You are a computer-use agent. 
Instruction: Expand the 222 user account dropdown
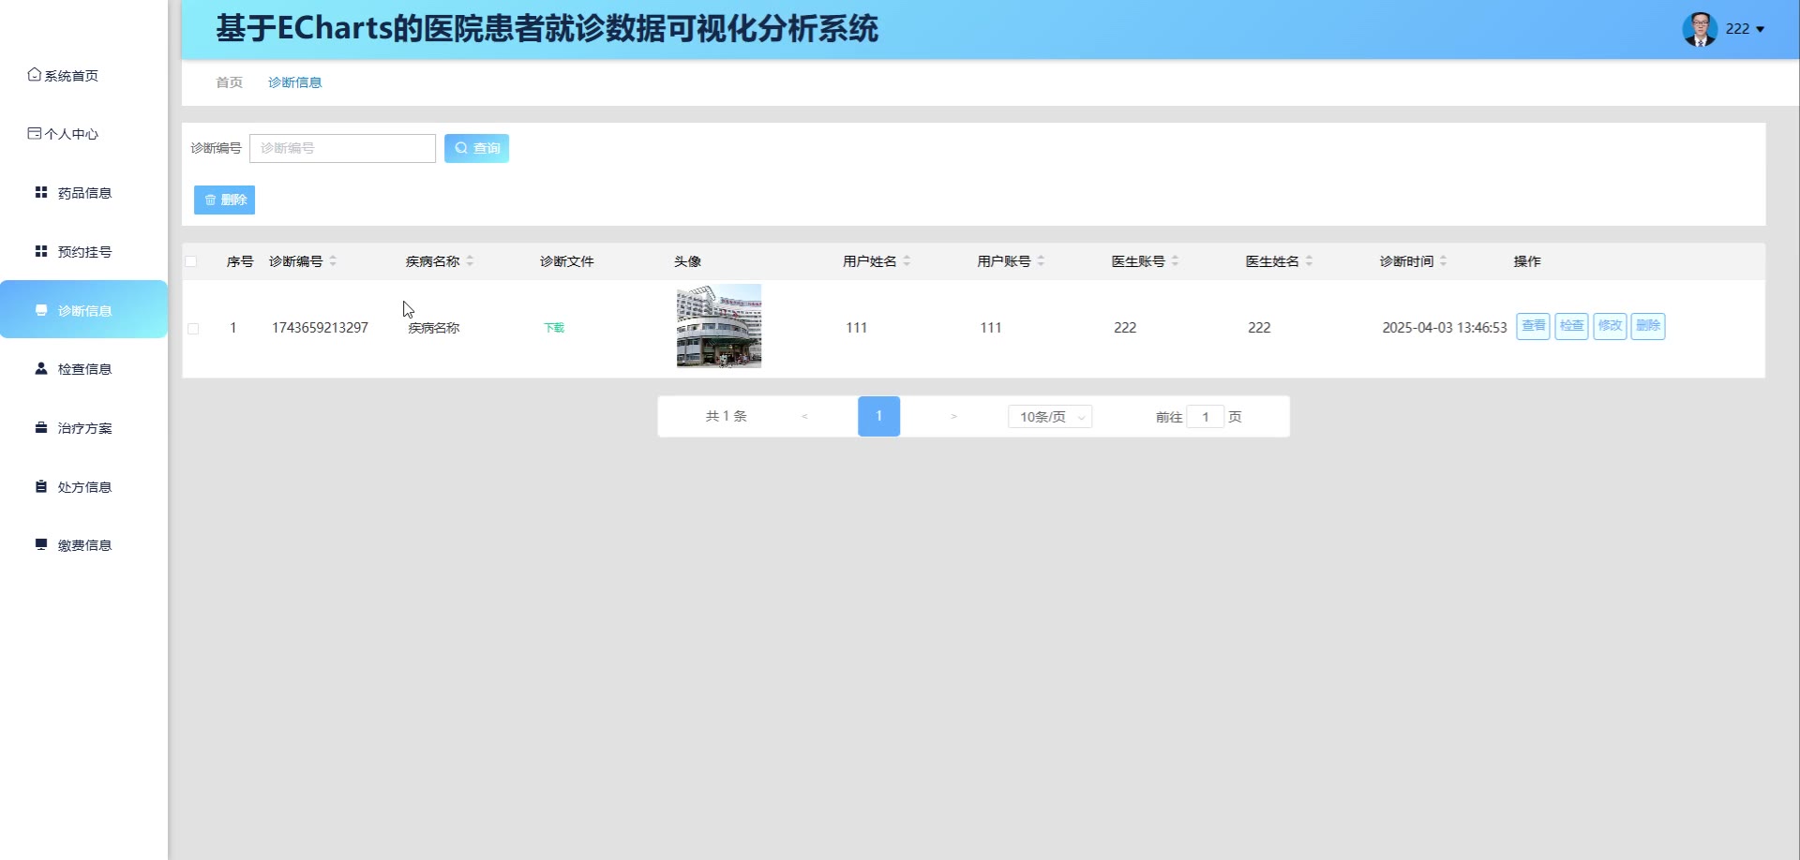click(1744, 29)
